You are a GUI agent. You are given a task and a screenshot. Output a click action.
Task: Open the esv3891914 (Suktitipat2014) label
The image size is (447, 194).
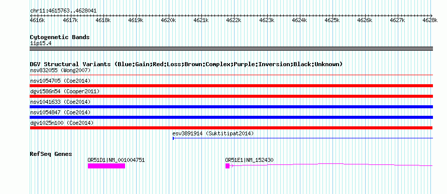tap(213, 133)
